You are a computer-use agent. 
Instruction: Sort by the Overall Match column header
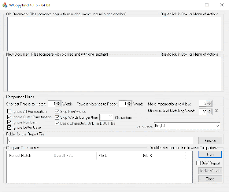[x=74, y=155]
